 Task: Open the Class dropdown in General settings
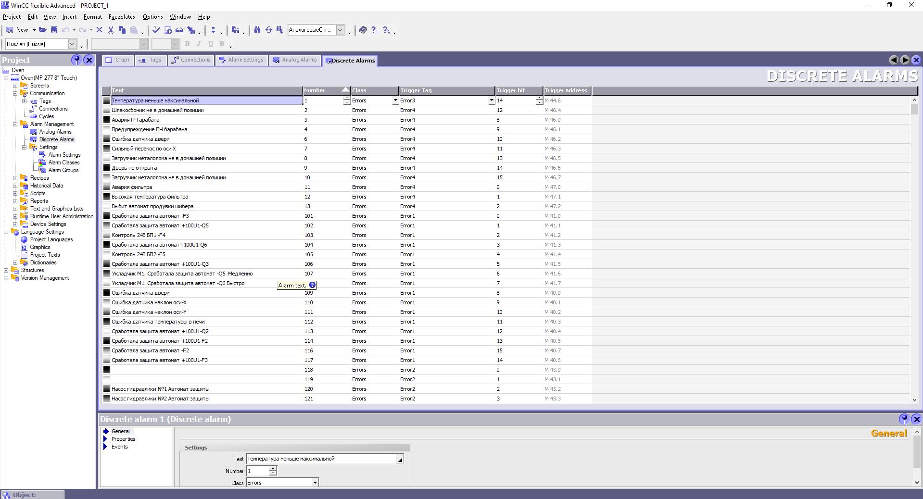[315, 483]
